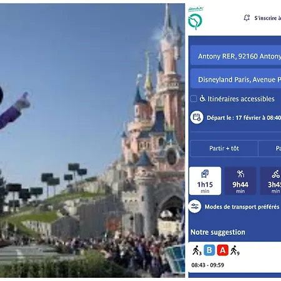The width and height of the screenshot is (281, 281).
Task: Click the notification bell icon
Action: 247,18
